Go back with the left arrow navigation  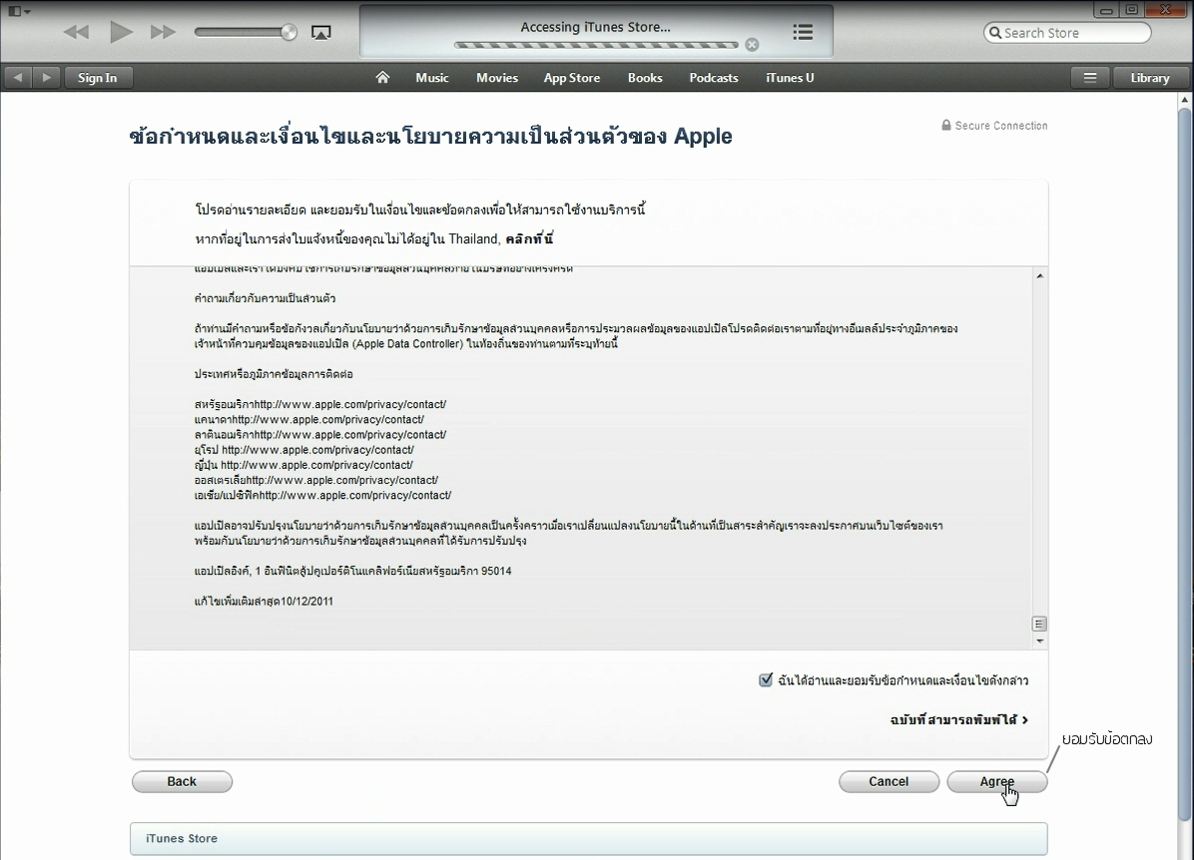pos(18,78)
